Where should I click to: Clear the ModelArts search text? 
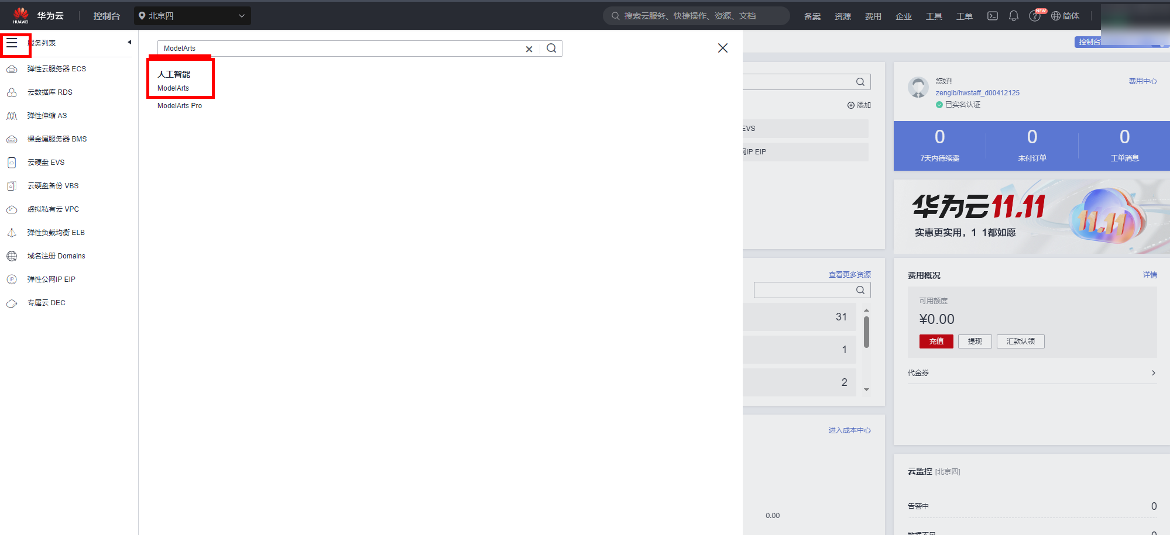(529, 49)
